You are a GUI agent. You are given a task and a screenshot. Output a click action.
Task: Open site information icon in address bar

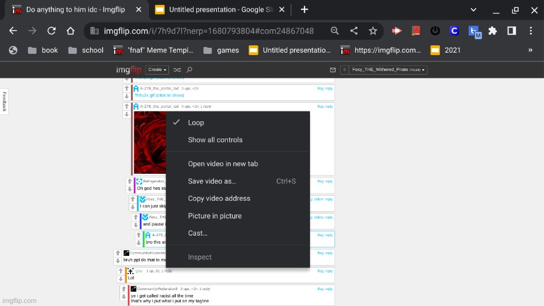tap(94, 31)
